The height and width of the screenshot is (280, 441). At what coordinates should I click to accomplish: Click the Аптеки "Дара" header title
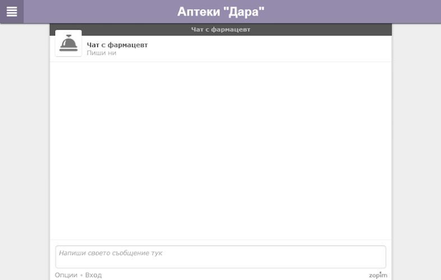click(221, 12)
